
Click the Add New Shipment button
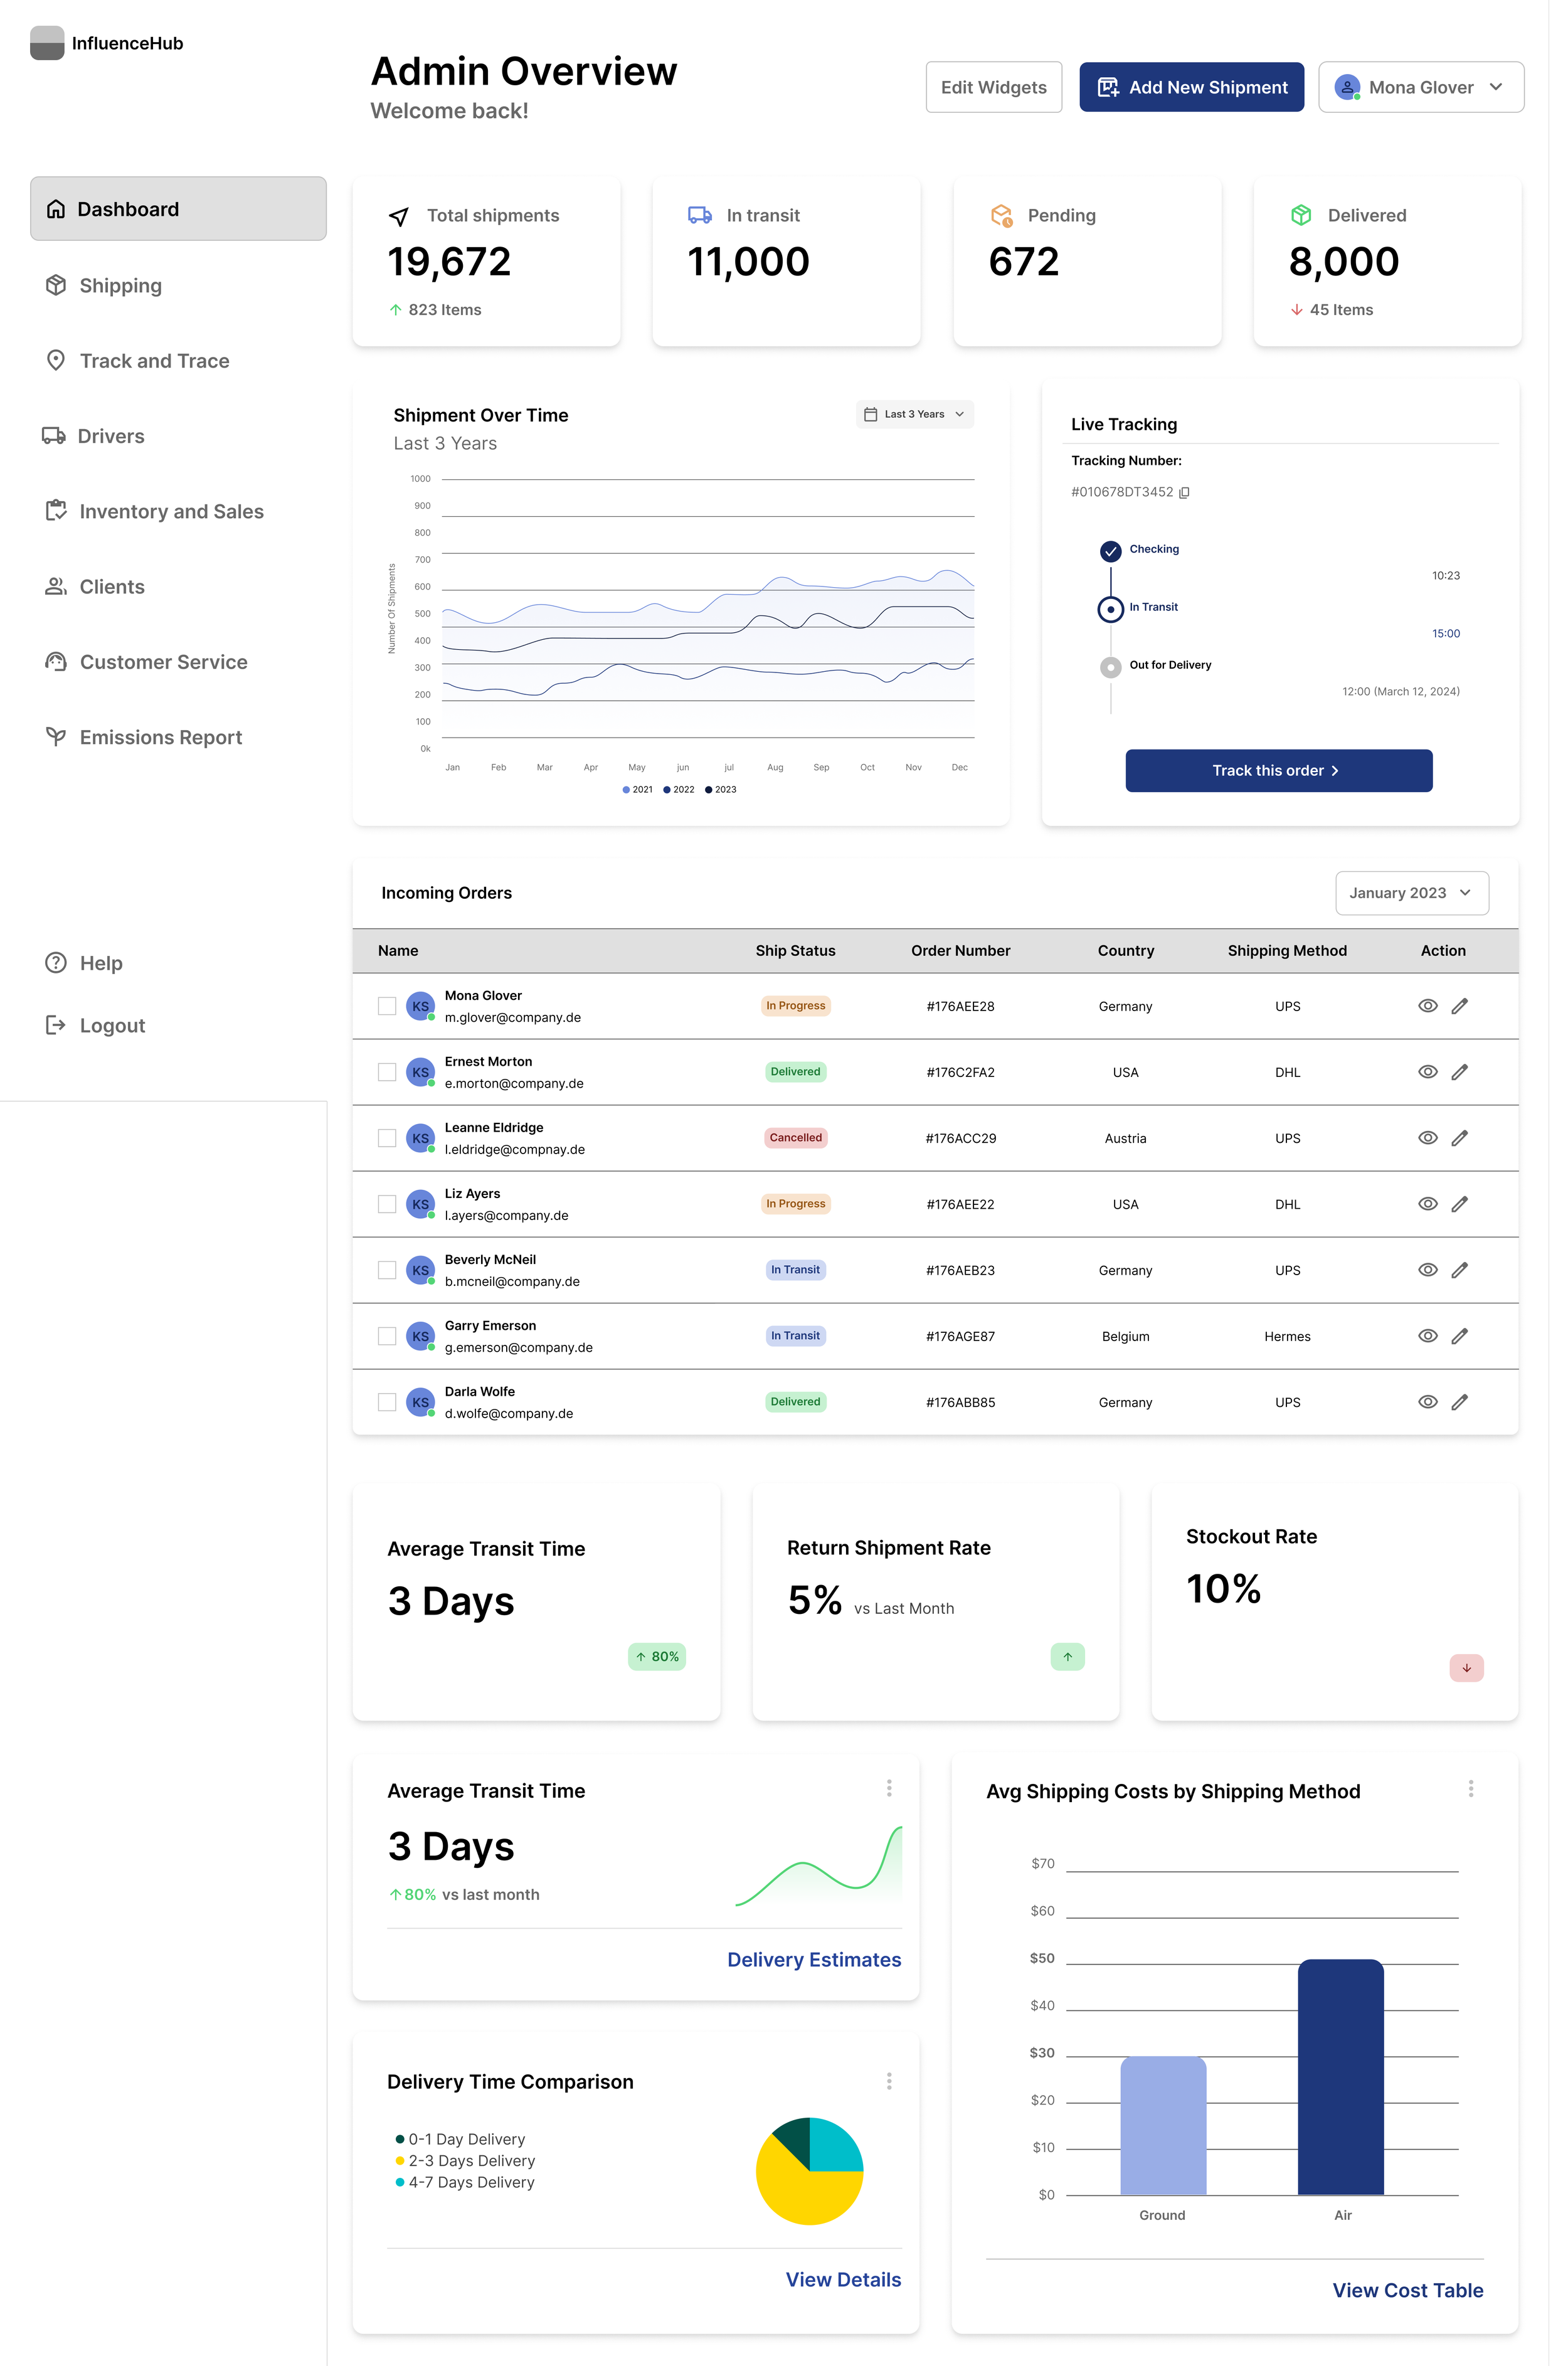click(1191, 87)
